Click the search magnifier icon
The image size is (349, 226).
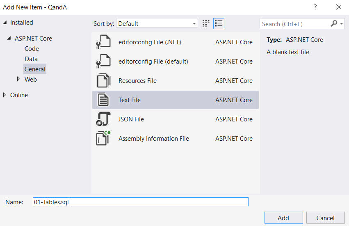click(x=334, y=24)
